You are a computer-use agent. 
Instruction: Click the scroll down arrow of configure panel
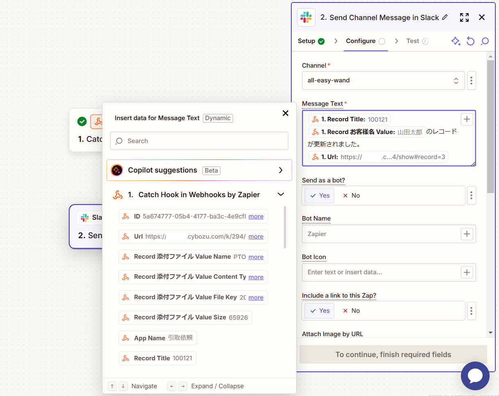490,332
